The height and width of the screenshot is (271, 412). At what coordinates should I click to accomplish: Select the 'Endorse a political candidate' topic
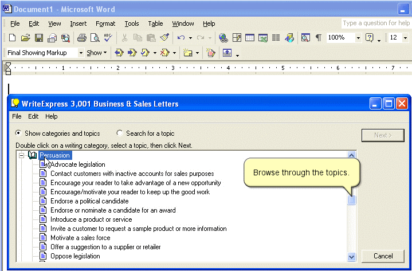point(89,201)
